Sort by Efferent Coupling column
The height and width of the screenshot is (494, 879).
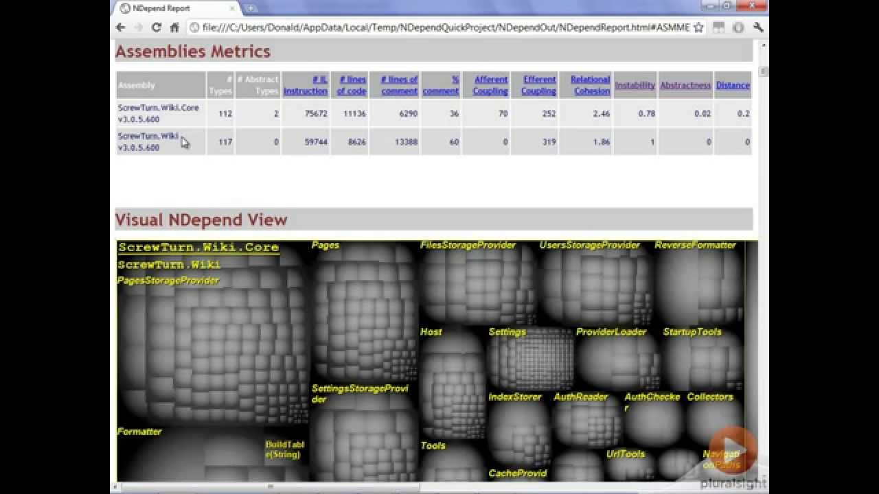click(538, 85)
